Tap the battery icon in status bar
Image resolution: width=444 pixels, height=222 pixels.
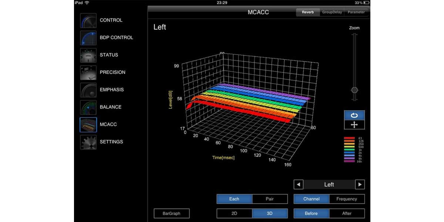[366, 3]
